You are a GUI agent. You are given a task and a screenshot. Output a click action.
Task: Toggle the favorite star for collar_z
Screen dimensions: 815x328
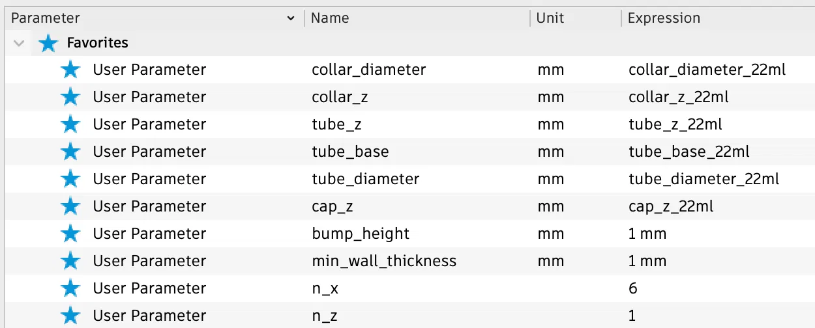[70, 97]
